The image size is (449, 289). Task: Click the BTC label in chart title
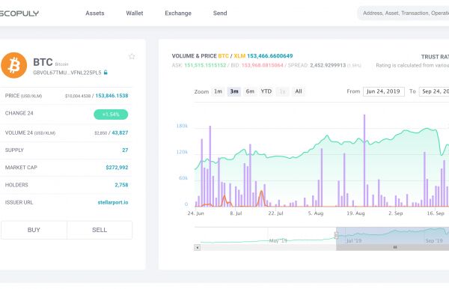(223, 56)
